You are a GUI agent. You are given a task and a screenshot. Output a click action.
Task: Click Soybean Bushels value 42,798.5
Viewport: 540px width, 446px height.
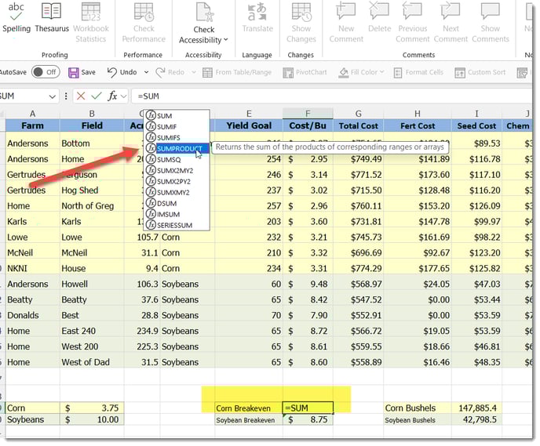(476, 419)
